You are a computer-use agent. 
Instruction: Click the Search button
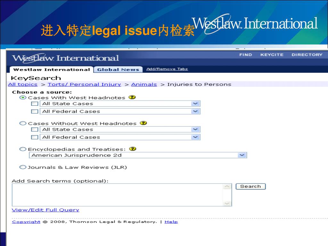(250, 186)
